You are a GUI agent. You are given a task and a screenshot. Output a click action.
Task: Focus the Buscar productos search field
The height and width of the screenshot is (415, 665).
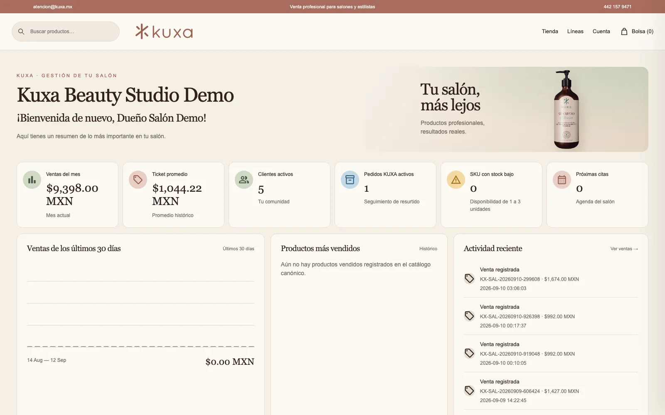[66, 32]
